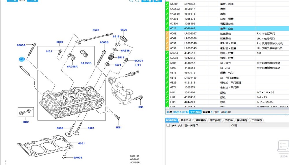Click the 6049 callout label in the diagram
The height and width of the screenshot is (165, 289).
60,42
